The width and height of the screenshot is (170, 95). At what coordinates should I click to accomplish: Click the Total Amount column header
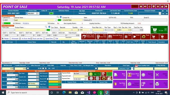pos(152,42)
